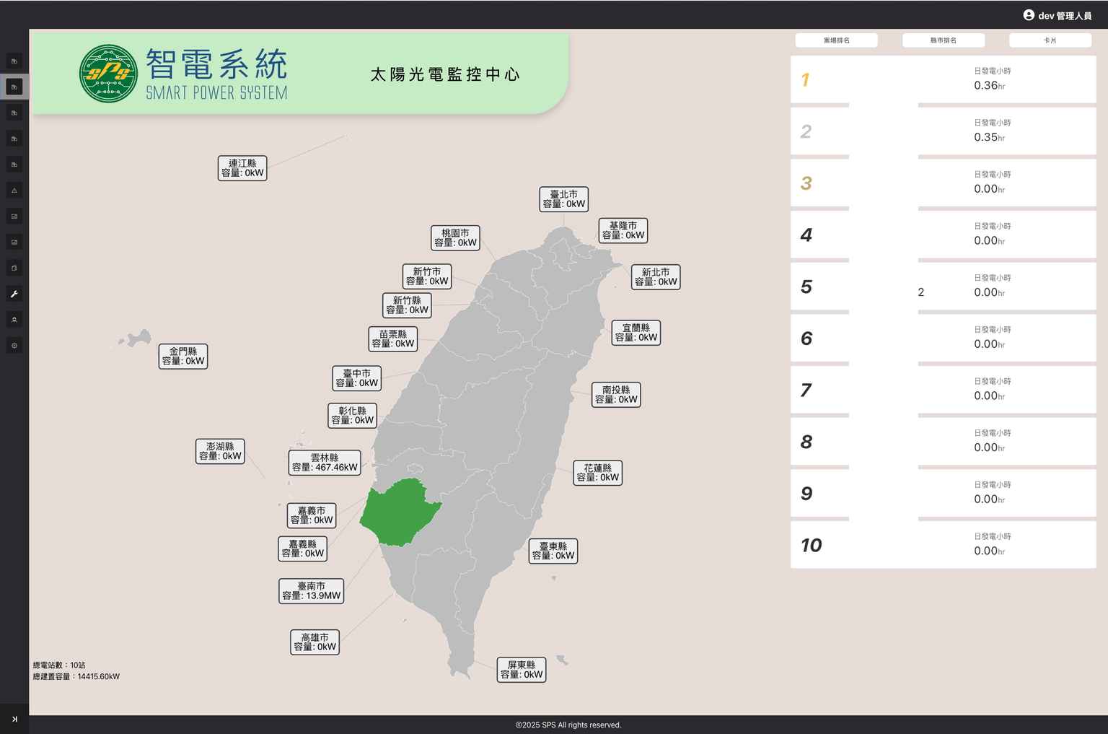Click the 嘉義縣 capacity label

pyautogui.click(x=303, y=549)
